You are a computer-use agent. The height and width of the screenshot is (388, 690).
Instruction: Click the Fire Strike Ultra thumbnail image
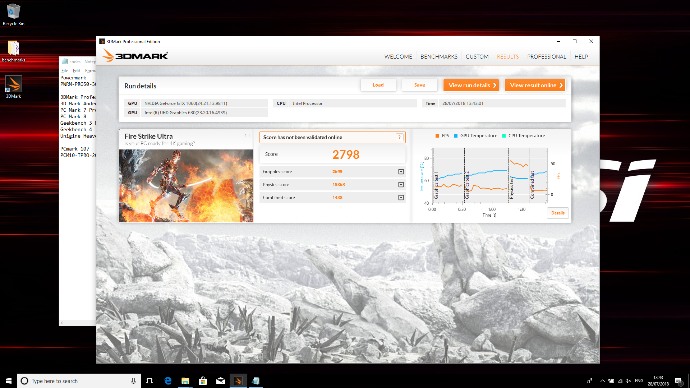pos(186,186)
